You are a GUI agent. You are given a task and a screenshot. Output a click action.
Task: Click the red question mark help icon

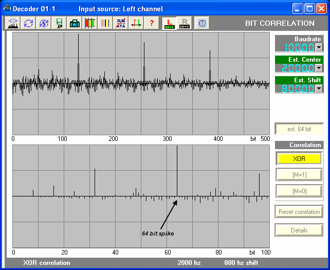pyautogui.click(x=151, y=23)
